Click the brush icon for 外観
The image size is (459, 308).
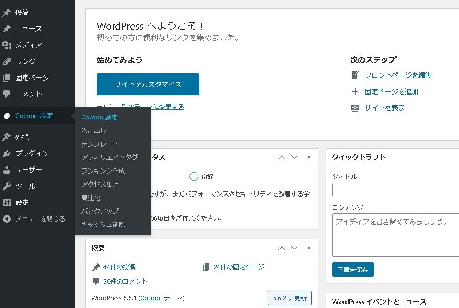point(7,137)
